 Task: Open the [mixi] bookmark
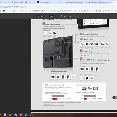tap(77, 11)
